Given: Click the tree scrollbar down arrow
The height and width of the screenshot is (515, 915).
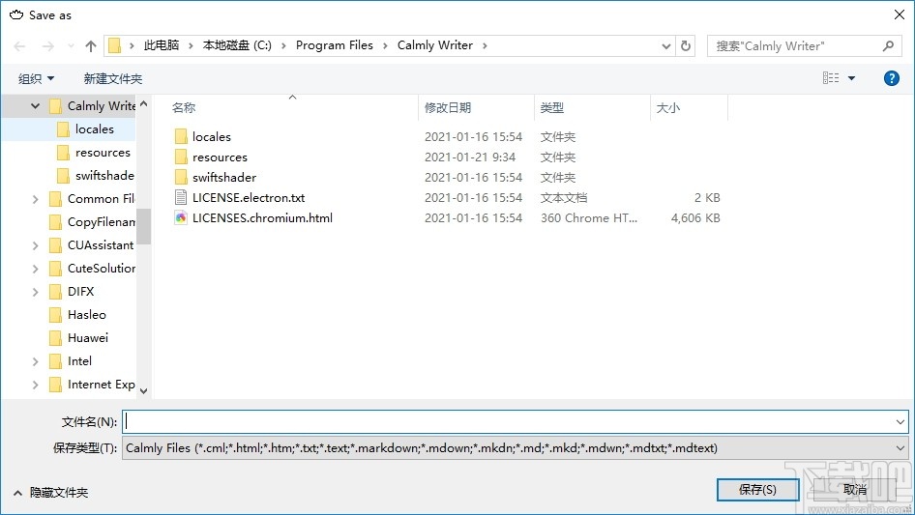Looking at the screenshot, I should (143, 390).
